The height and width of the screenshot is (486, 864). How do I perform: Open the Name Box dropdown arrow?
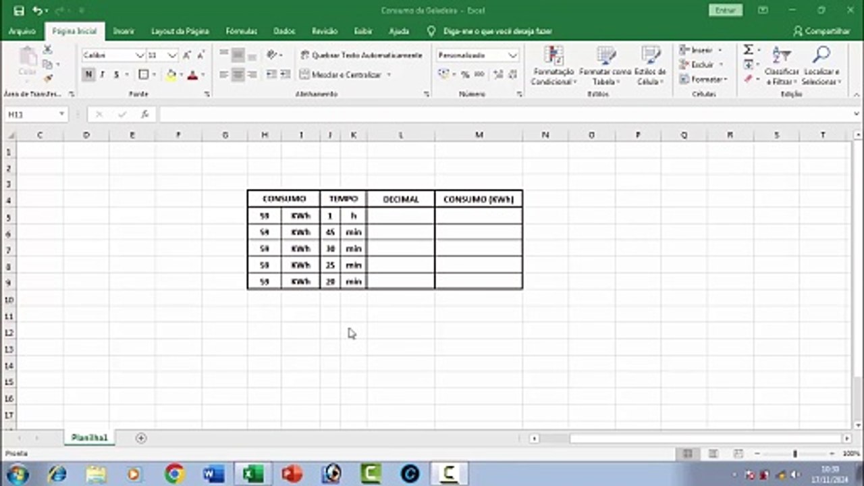click(62, 115)
